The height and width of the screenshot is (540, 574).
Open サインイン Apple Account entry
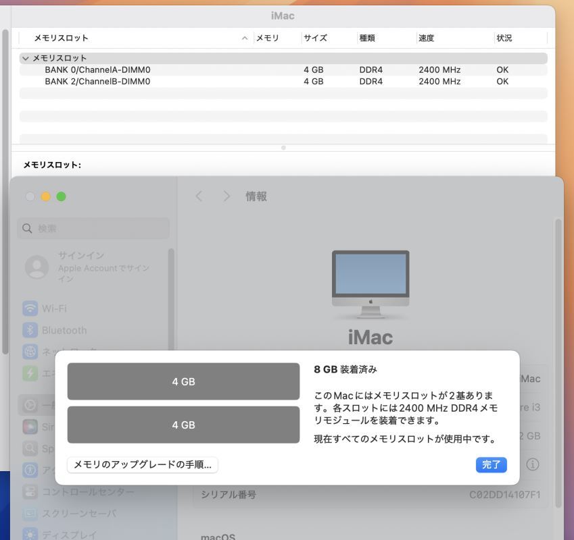93,267
